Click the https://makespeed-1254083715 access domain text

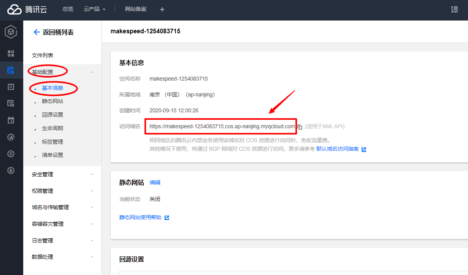pos(222,126)
